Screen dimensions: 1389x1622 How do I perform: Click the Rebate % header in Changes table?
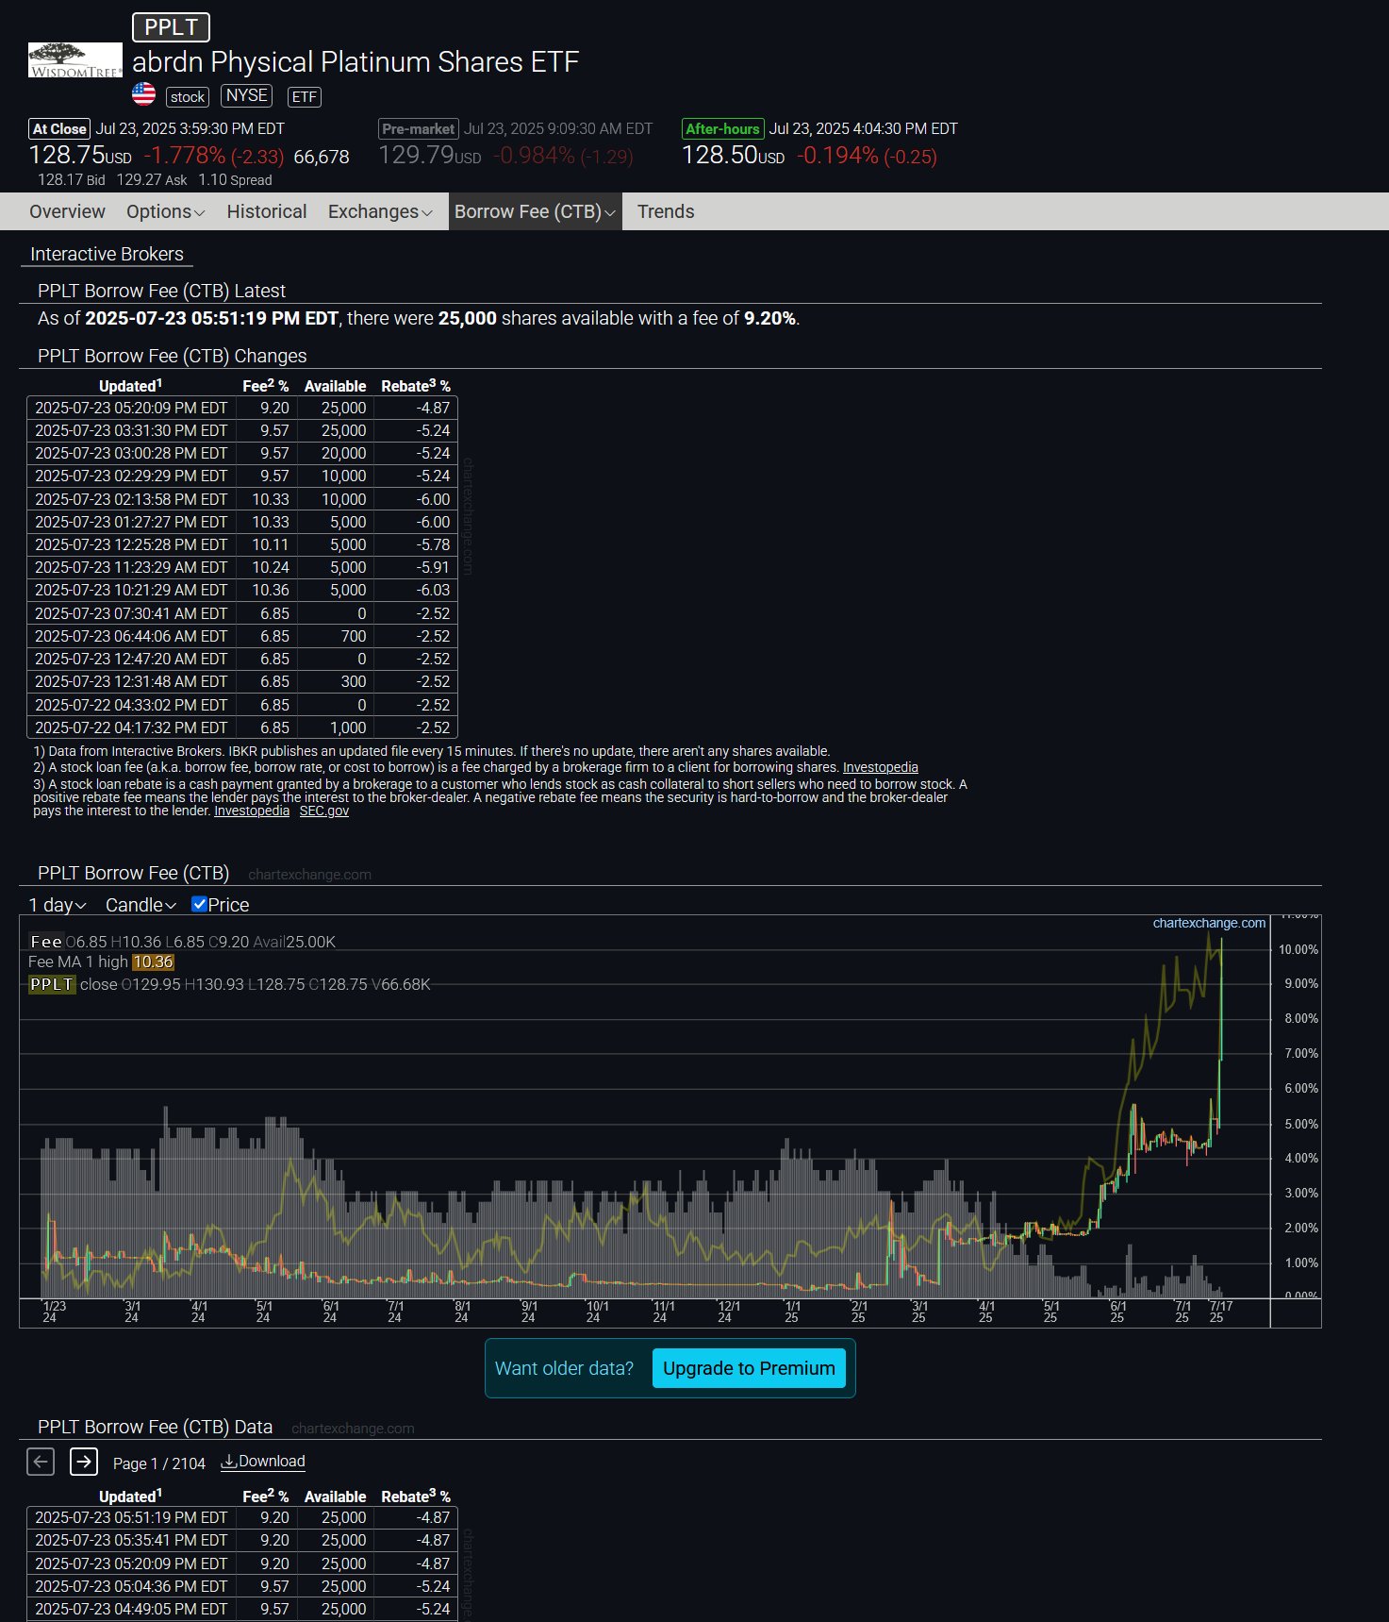click(x=416, y=385)
